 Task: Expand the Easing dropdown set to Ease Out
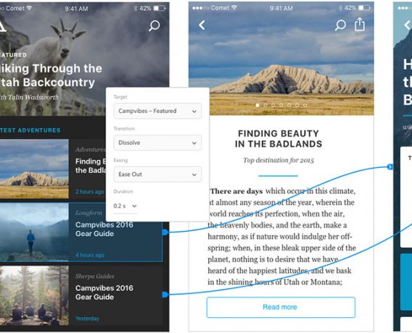[x=157, y=174]
